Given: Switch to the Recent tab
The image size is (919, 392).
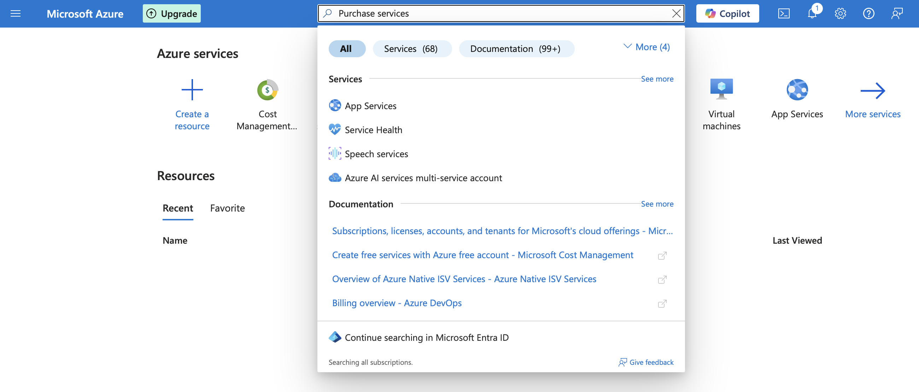Looking at the screenshot, I should pos(178,208).
